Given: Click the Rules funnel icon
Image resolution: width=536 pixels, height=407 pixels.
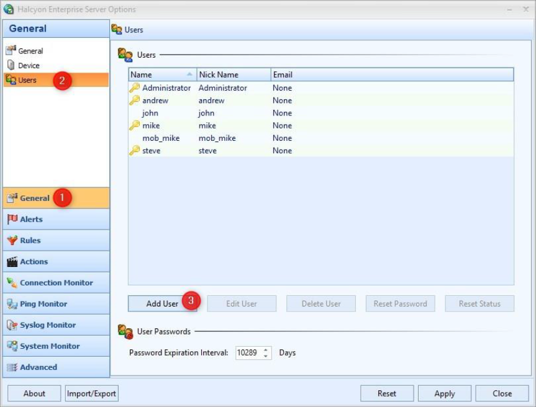Looking at the screenshot, I should (x=12, y=240).
